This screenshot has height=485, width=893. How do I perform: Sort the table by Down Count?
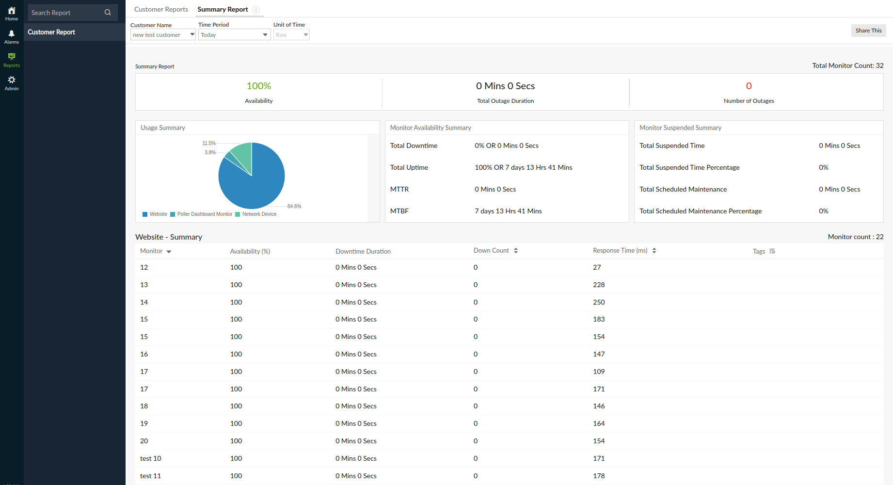515,250
